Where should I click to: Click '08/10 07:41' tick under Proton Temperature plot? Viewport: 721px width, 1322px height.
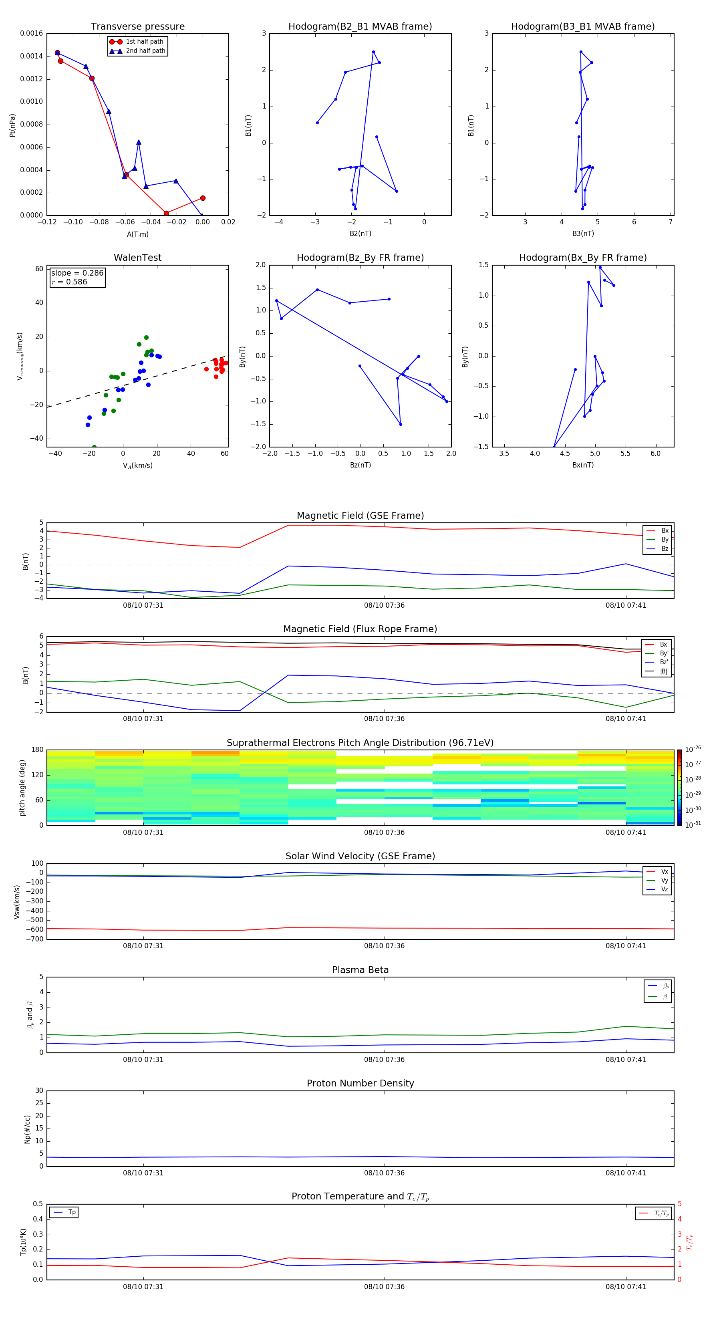[626, 1287]
